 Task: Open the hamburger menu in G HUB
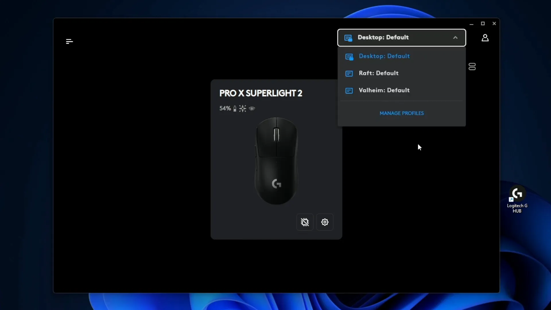point(69,42)
